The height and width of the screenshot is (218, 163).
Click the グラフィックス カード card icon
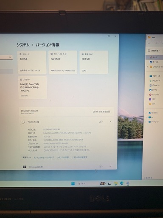[x=51, y=54]
